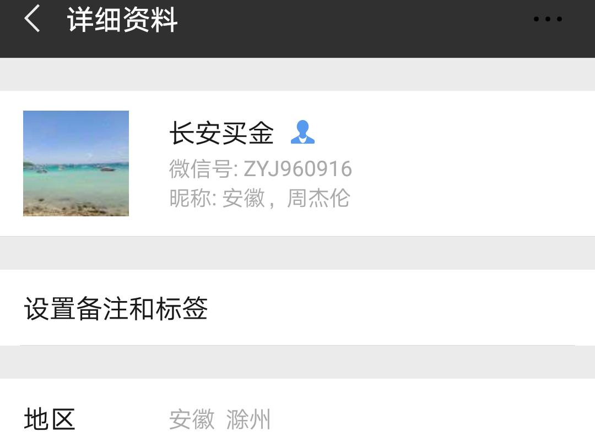Click the 昵称 label text
The image size is (595, 448).
click(x=190, y=198)
